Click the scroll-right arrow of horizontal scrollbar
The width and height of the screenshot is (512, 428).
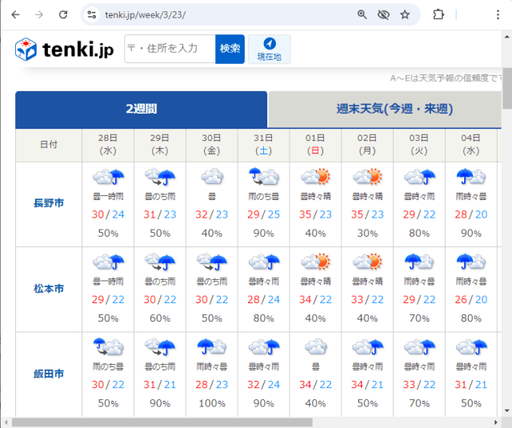click(x=496, y=422)
